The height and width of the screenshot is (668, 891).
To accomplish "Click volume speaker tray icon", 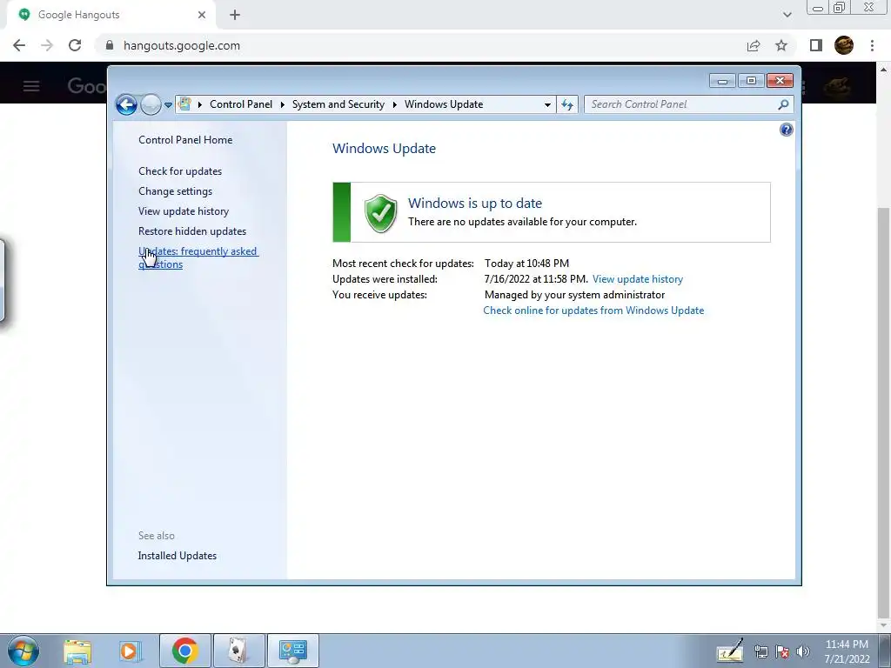I will (x=803, y=651).
